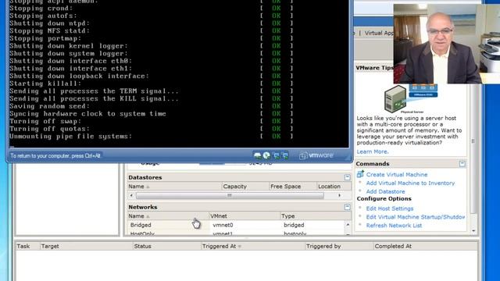The width and height of the screenshot is (500, 281).
Task: Click the Datastores scrollbar right arrow
Action: point(339,195)
